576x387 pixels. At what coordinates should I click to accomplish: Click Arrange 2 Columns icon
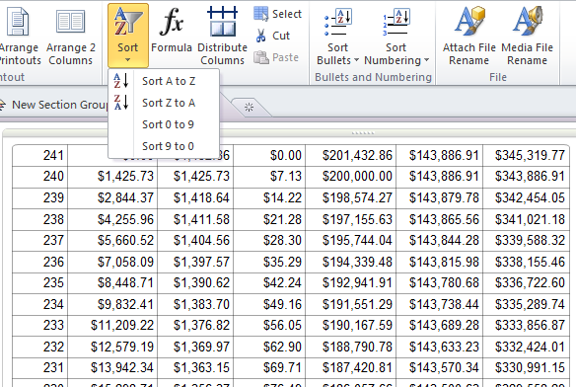(x=70, y=22)
